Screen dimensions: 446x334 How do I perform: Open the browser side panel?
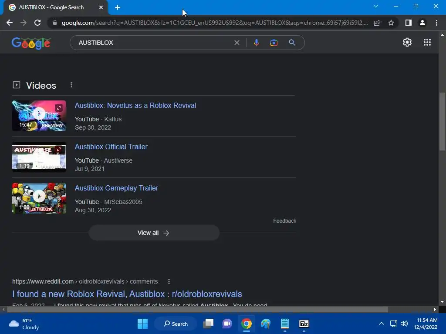click(409, 23)
